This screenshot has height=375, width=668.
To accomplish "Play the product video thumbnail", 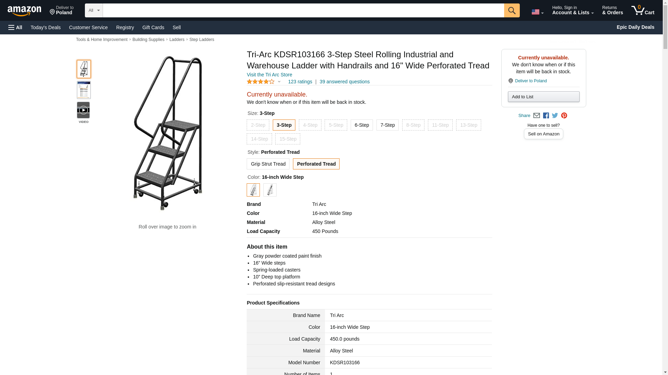I will click(83, 110).
